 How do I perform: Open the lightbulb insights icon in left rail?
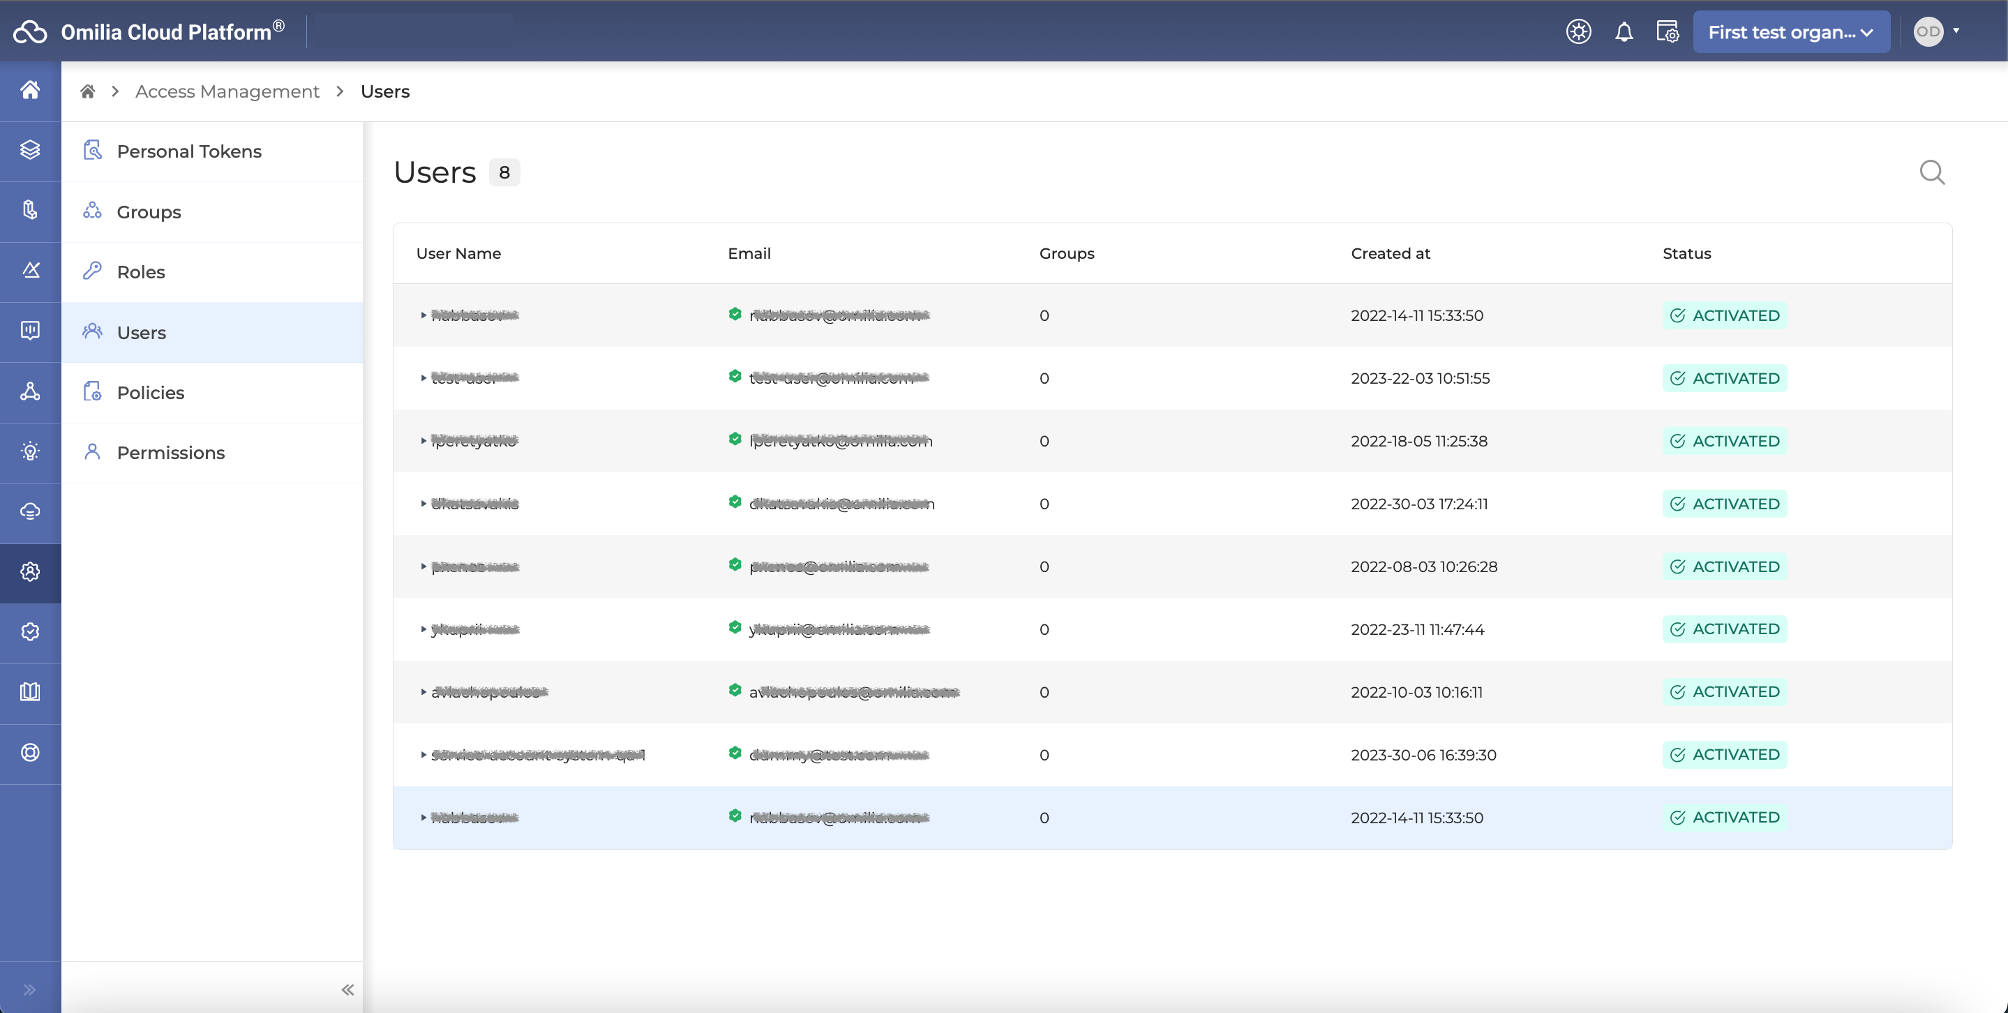(x=31, y=451)
